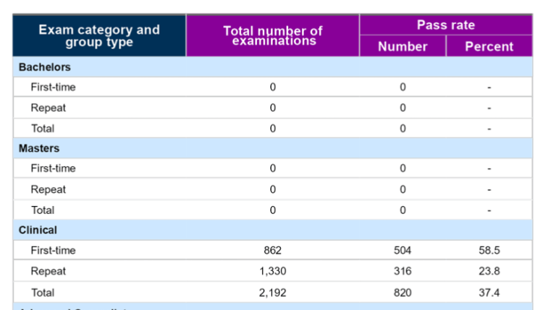Select 'Total' label under Masters
Screen dimensions: 543x310
(43, 210)
